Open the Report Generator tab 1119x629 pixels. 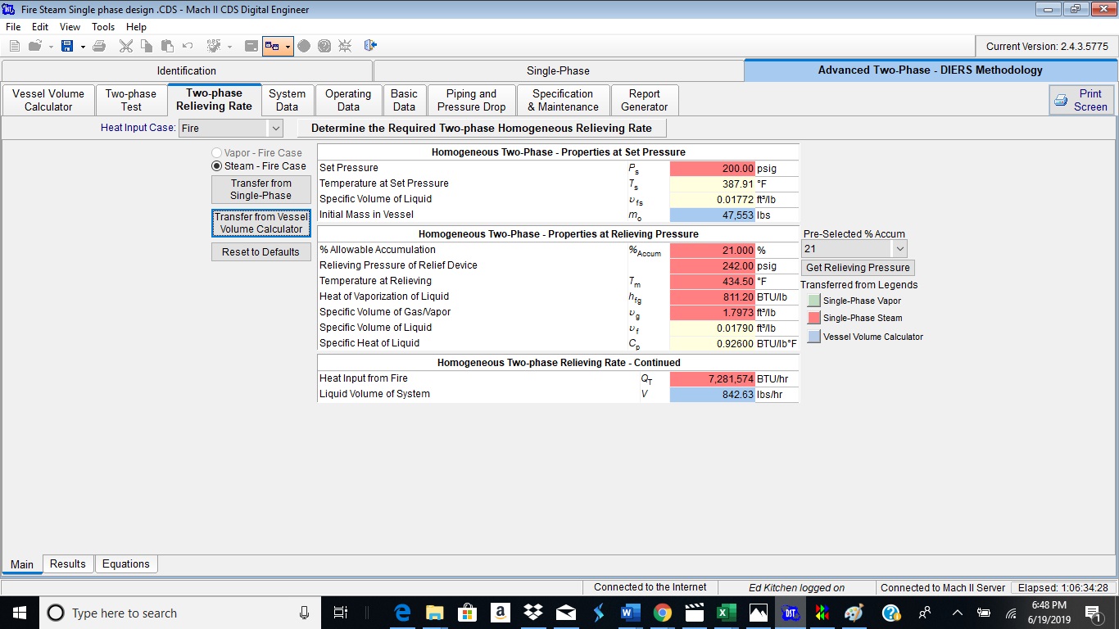click(x=645, y=100)
